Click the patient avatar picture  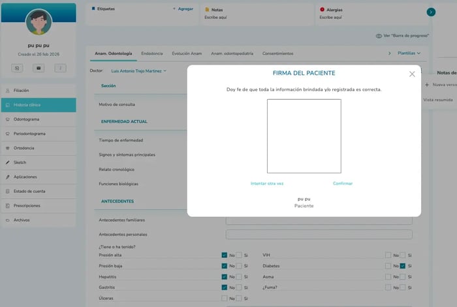click(38, 22)
